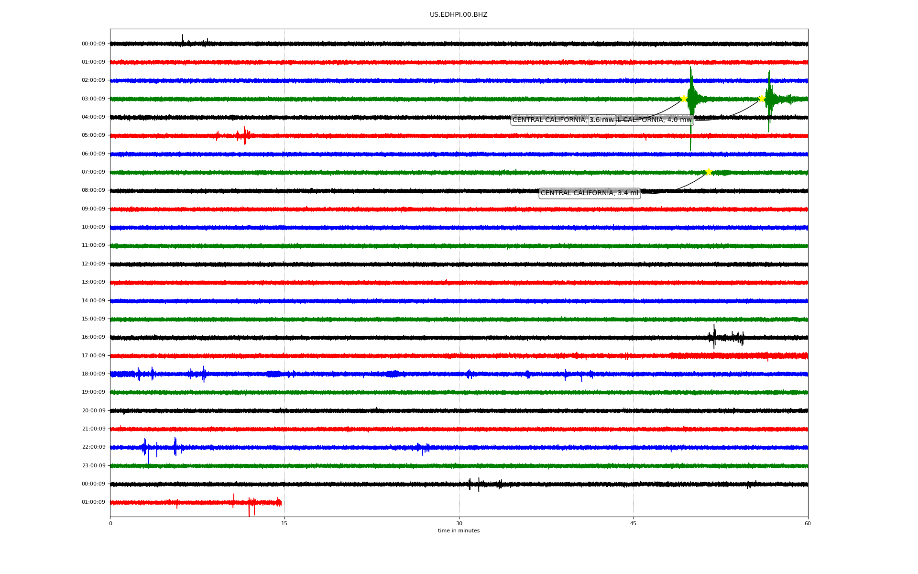Click the 60 minute x-axis tick label
The image size is (918, 574).
(x=807, y=523)
